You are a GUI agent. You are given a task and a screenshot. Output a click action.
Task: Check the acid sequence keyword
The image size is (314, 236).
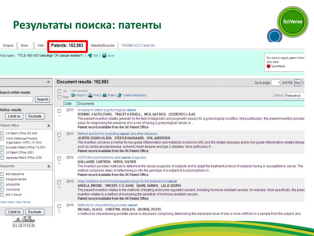tap(2, 174)
